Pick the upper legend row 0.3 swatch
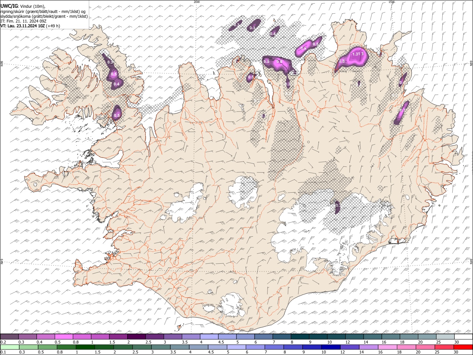 tap(28, 337)
